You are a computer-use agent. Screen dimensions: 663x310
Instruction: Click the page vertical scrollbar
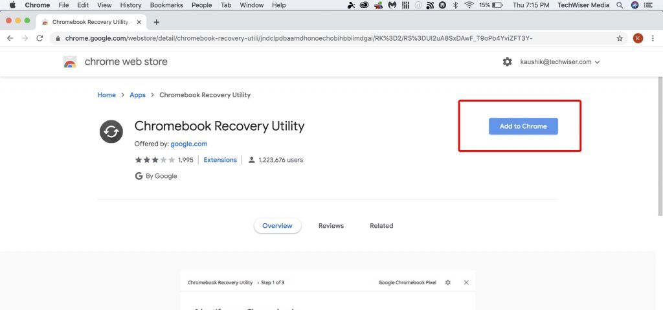coord(660,146)
